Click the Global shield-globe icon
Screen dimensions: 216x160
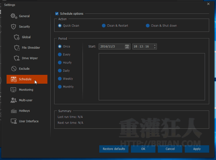17,37
